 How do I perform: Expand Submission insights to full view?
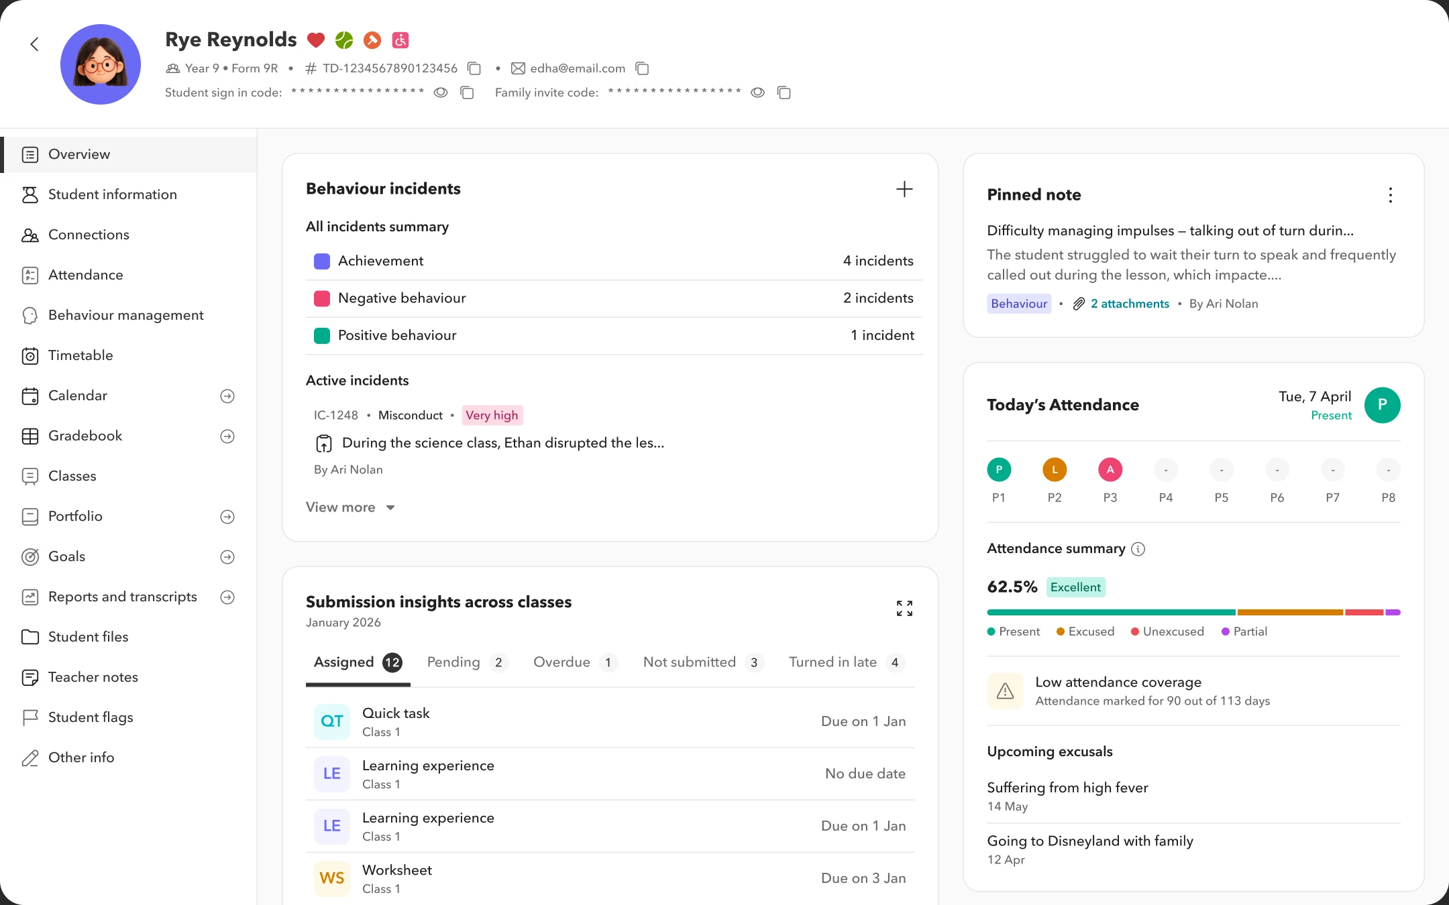click(904, 608)
